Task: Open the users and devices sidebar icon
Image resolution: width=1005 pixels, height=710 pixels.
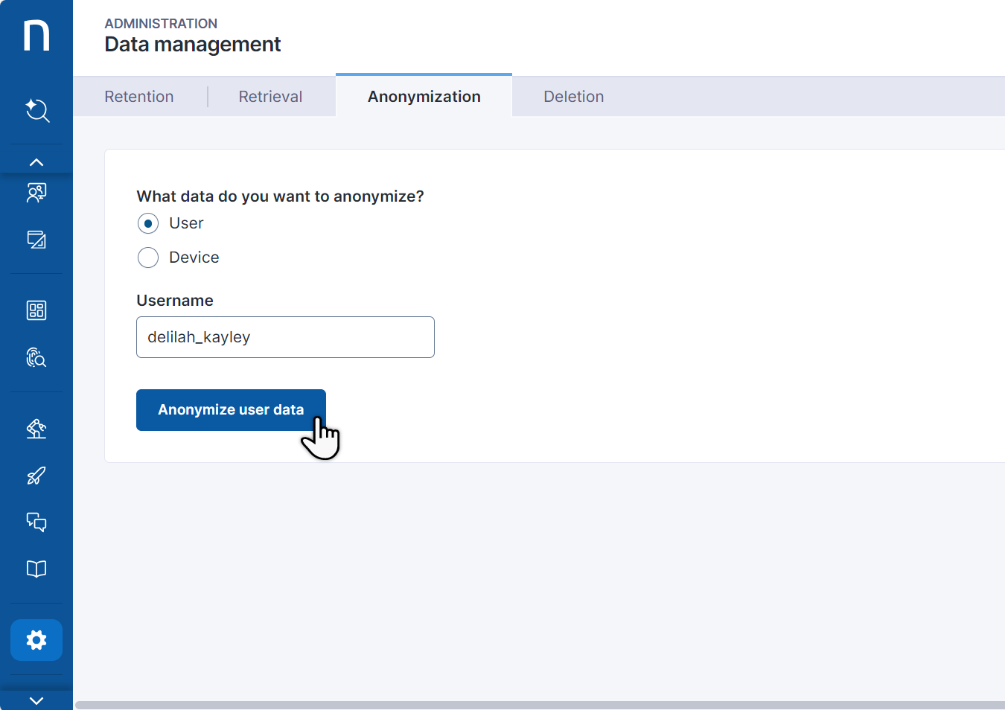Action: click(x=36, y=193)
